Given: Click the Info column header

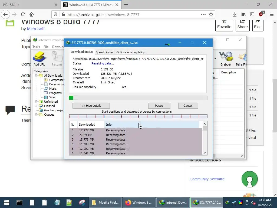Looking at the screenshot, I should (152, 125).
